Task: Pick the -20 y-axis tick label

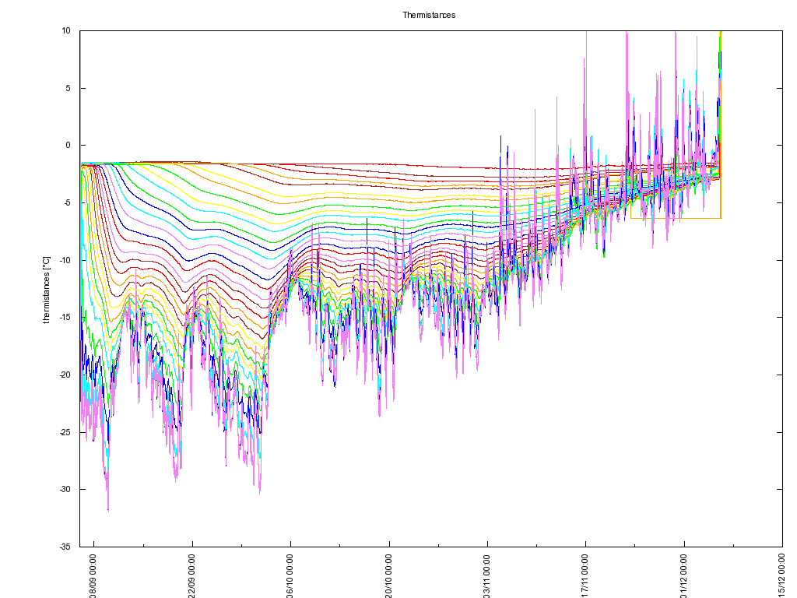Action: pyautogui.click(x=65, y=375)
